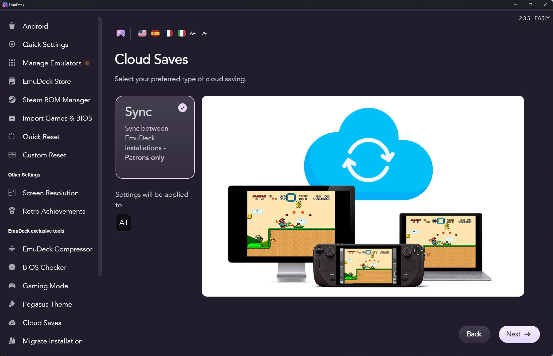
Task: Decrease font size with A-
Action: coord(204,33)
